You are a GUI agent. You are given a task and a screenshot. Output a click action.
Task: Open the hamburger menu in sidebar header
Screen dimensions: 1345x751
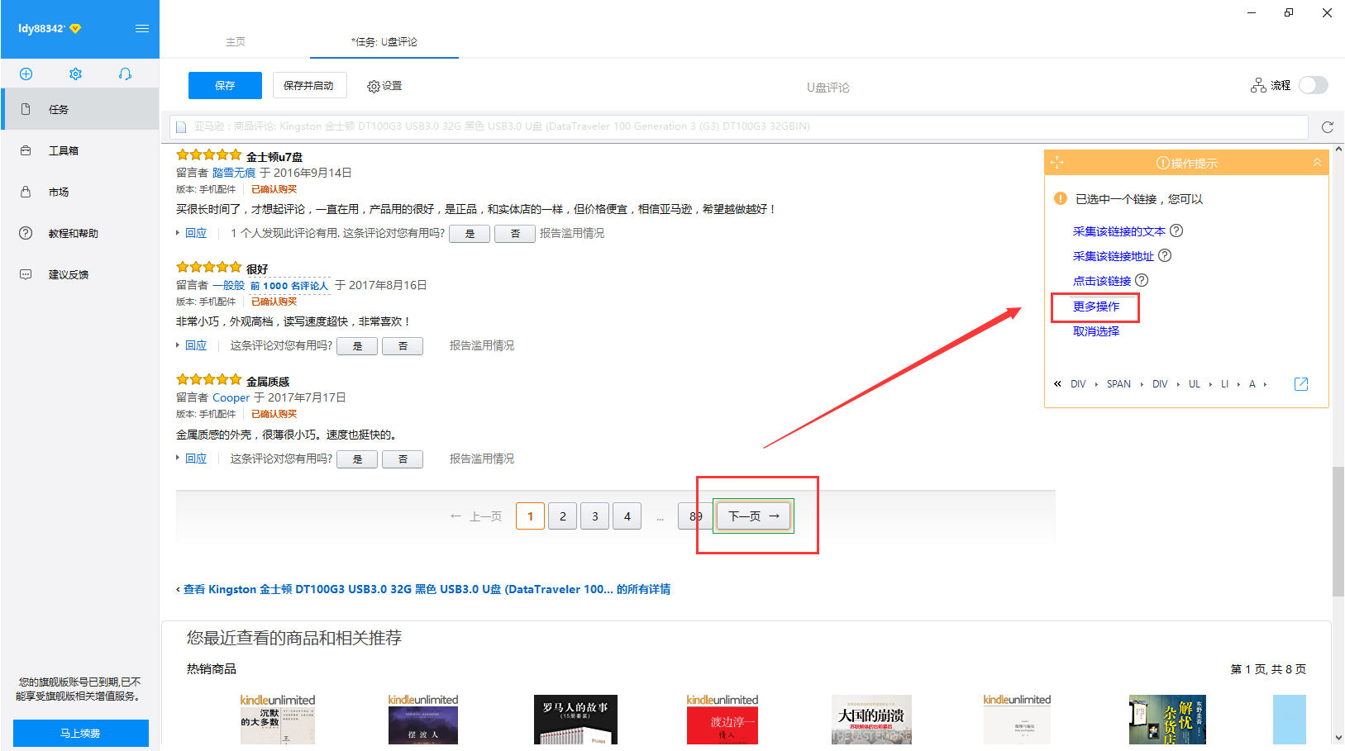[142, 28]
